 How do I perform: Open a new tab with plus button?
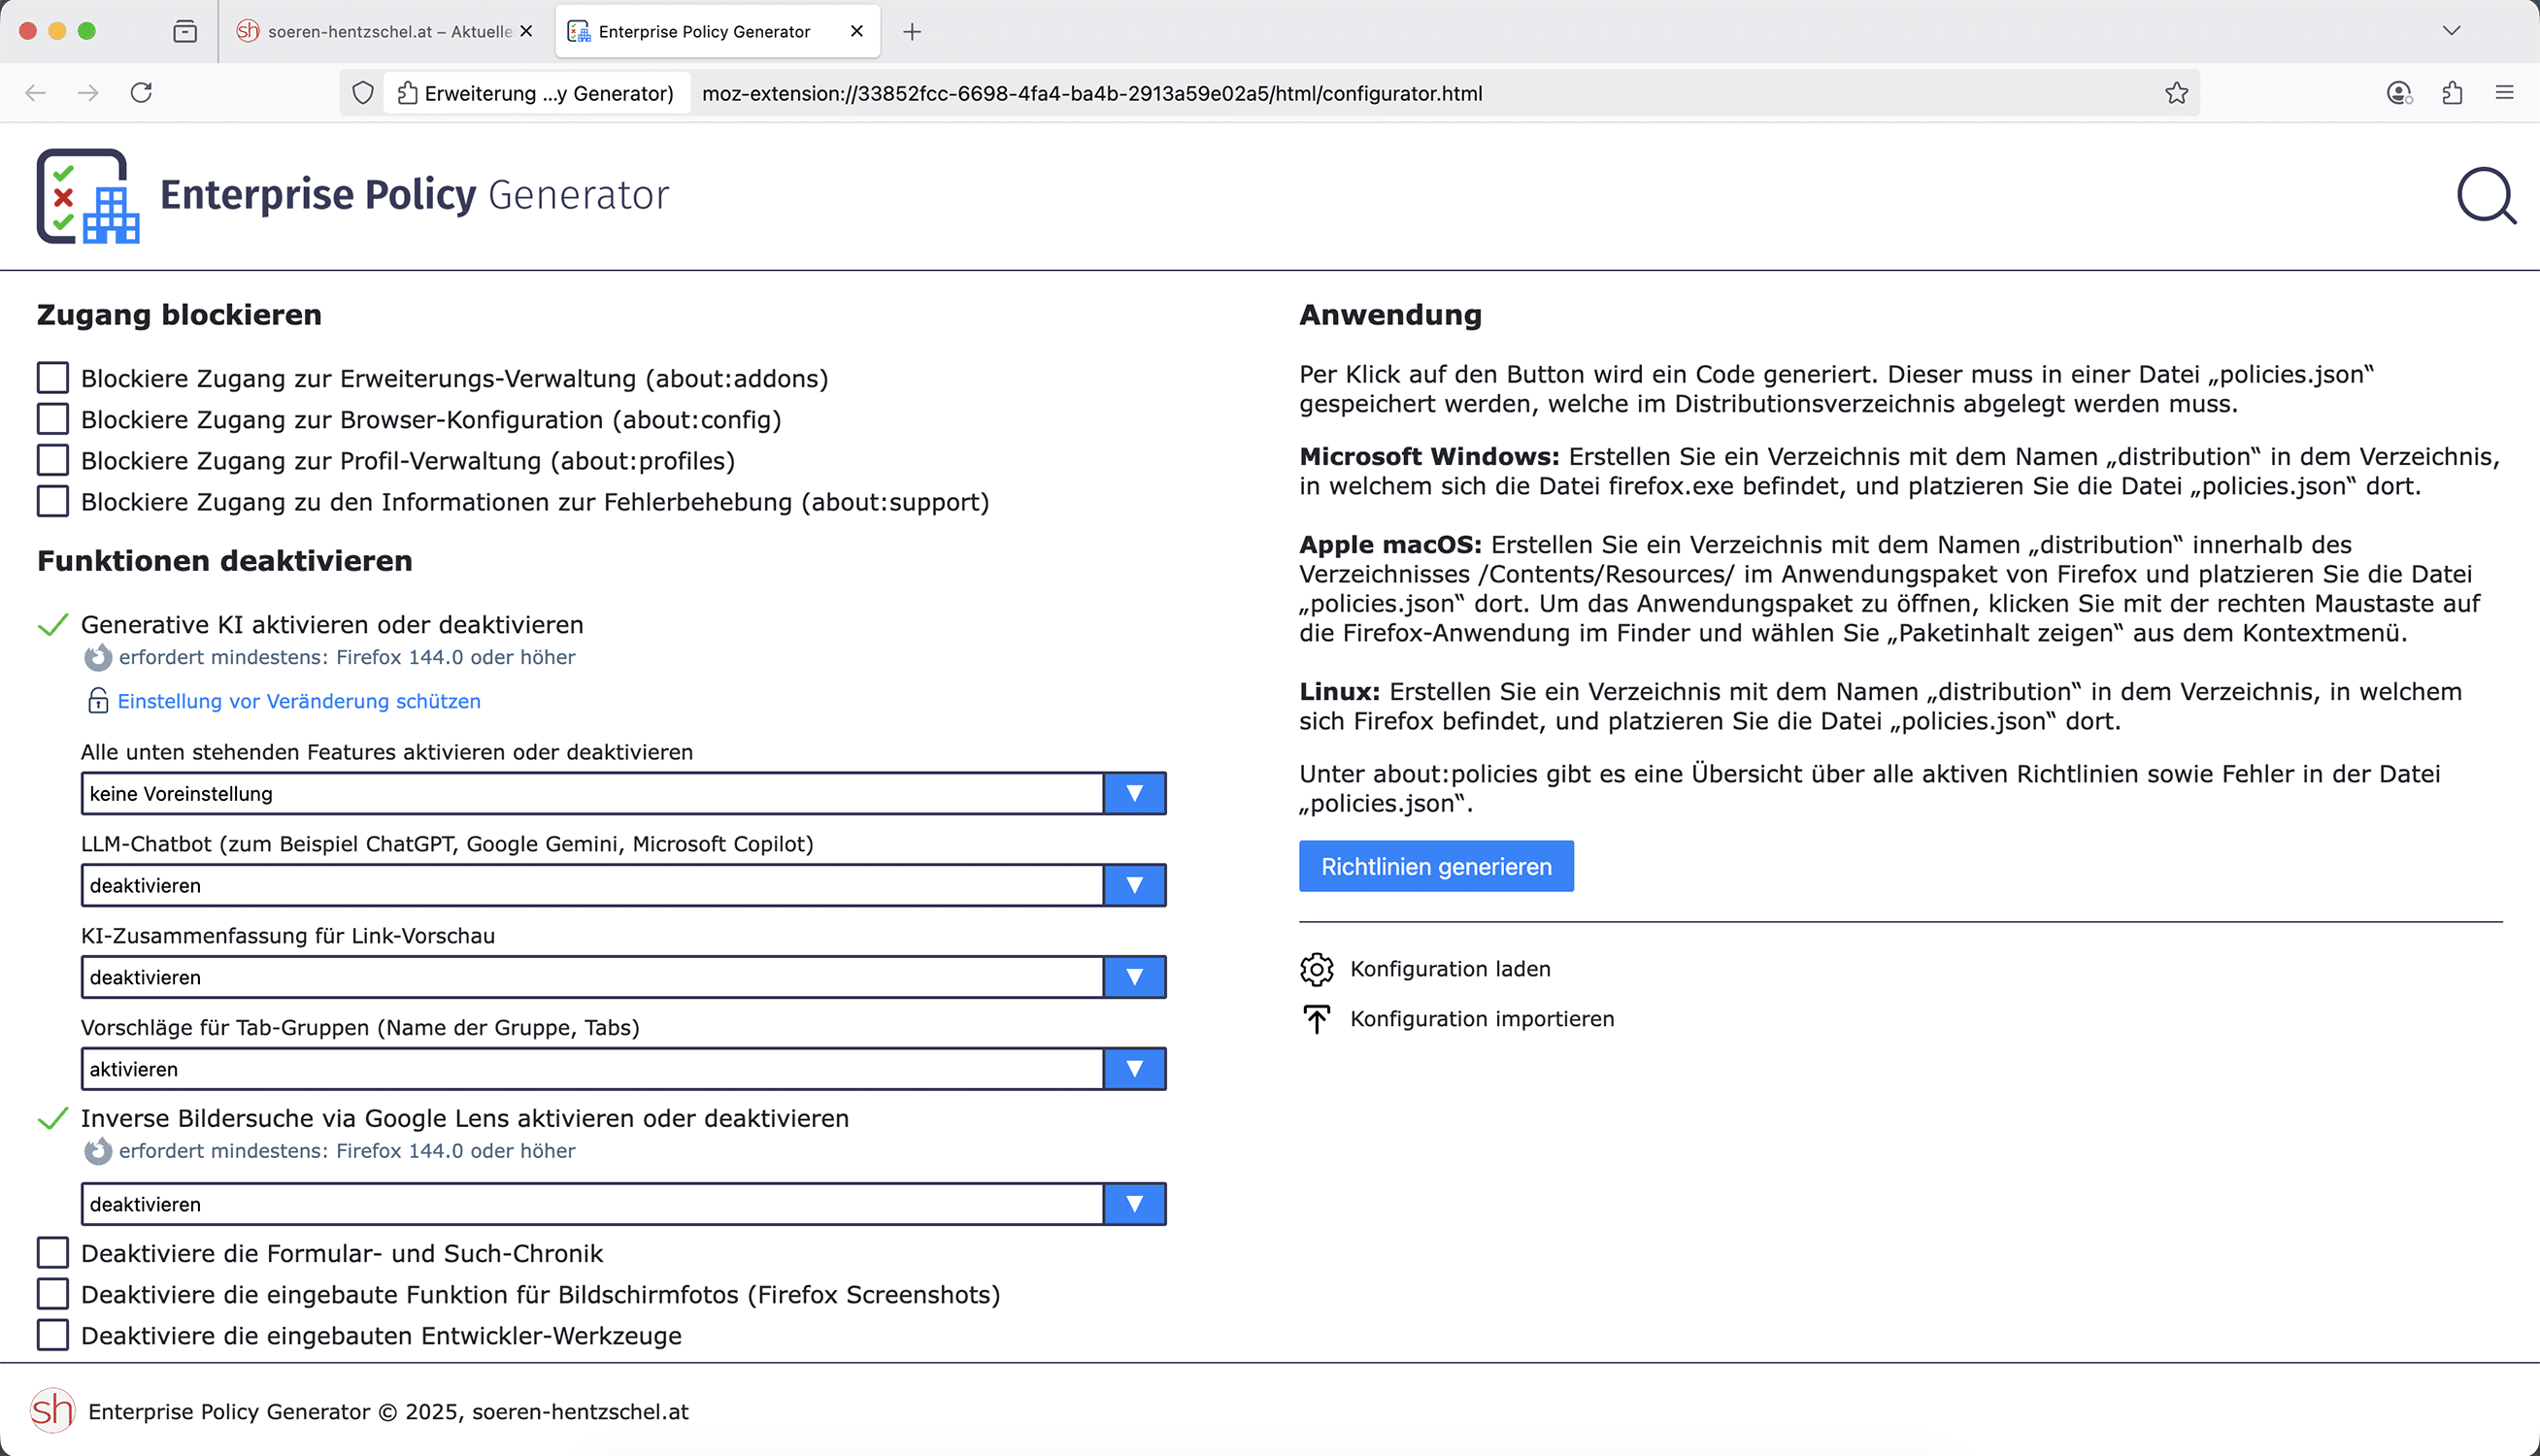(x=911, y=32)
